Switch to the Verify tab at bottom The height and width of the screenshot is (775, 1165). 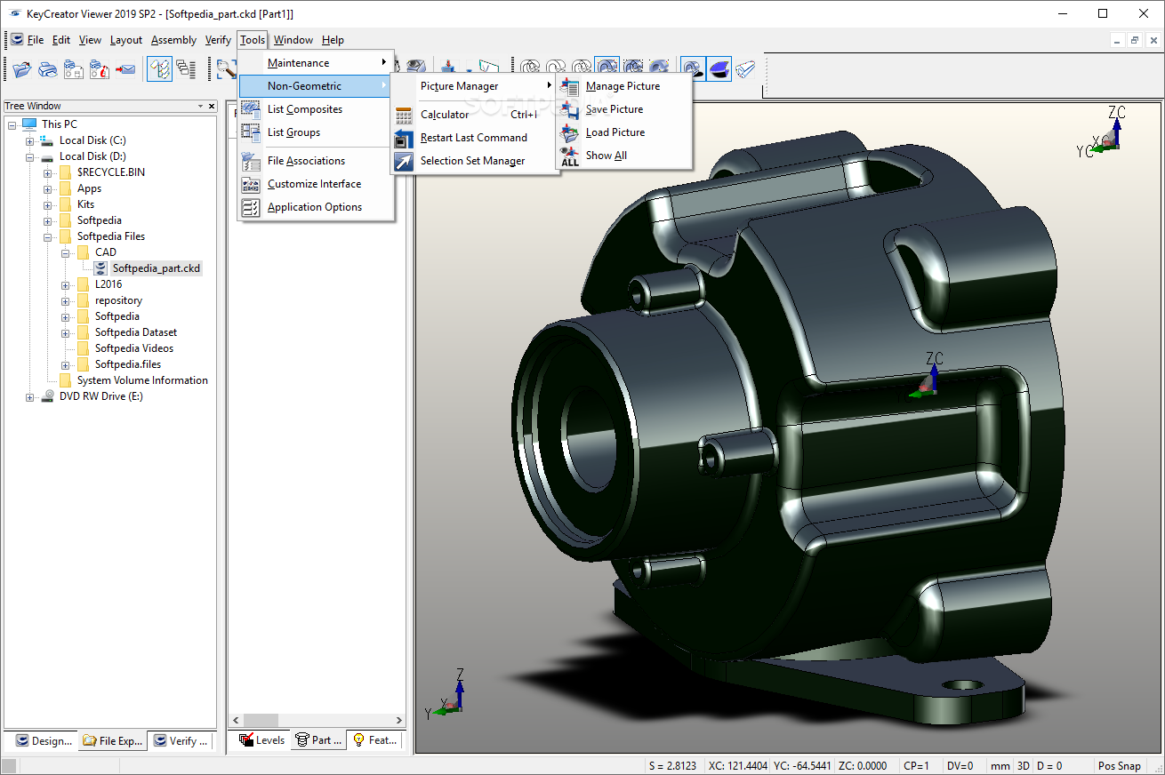point(181,740)
